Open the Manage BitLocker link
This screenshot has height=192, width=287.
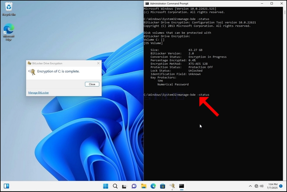tap(39, 93)
